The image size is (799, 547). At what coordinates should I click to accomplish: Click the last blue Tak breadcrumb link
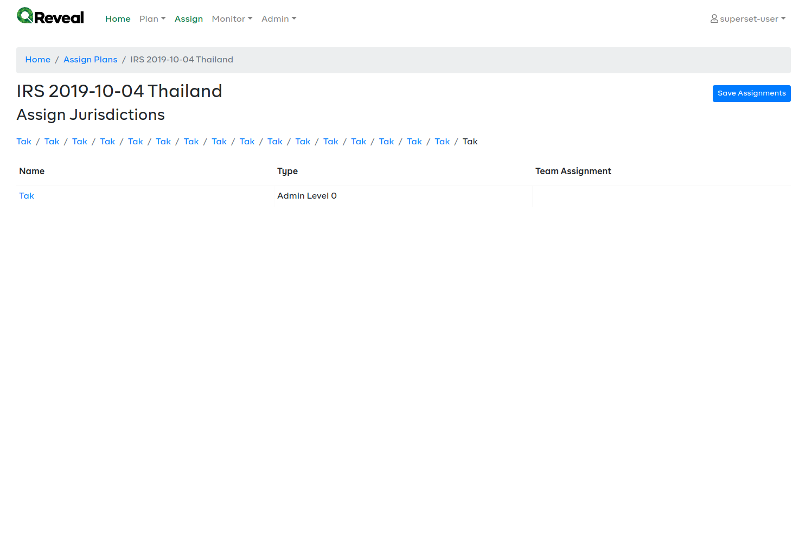(442, 141)
